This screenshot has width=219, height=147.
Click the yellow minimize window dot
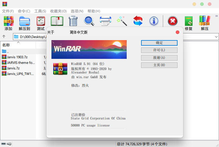click(x=194, y=4)
